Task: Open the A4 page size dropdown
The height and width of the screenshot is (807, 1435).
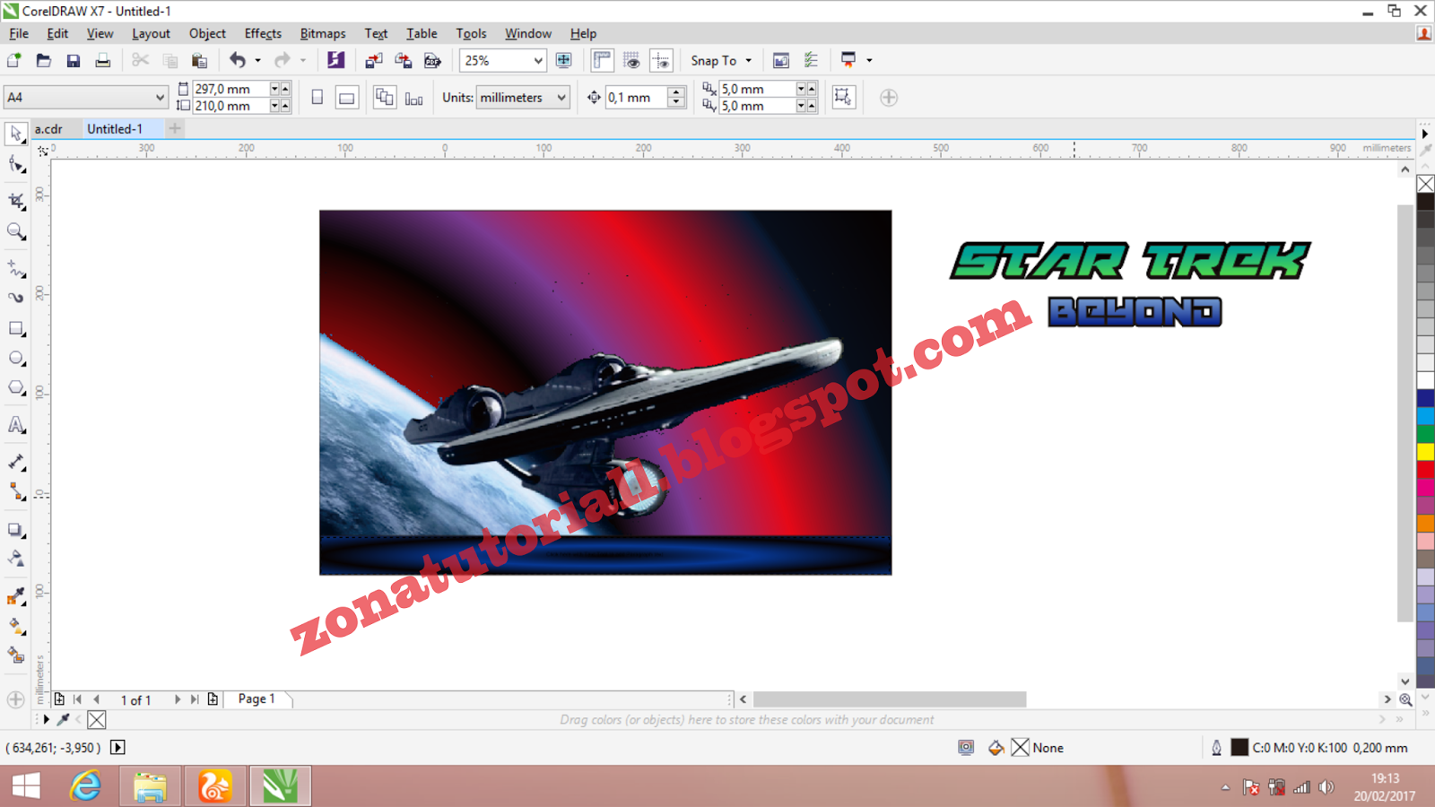Action: click(x=160, y=97)
